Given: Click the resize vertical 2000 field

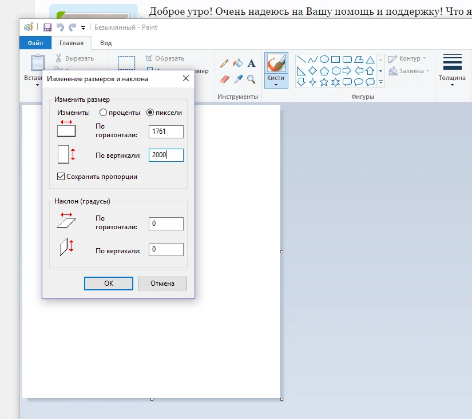Looking at the screenshot, I should [166, 155].
